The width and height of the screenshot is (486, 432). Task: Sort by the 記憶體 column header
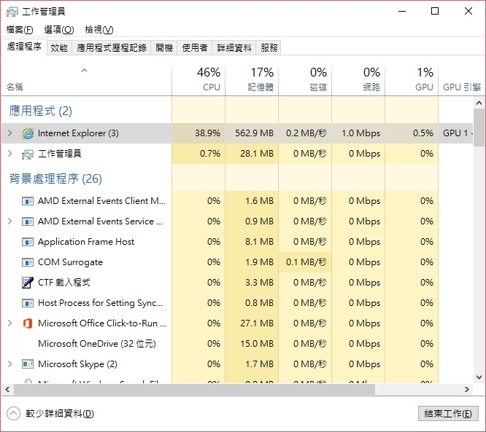tap(252, 80)
